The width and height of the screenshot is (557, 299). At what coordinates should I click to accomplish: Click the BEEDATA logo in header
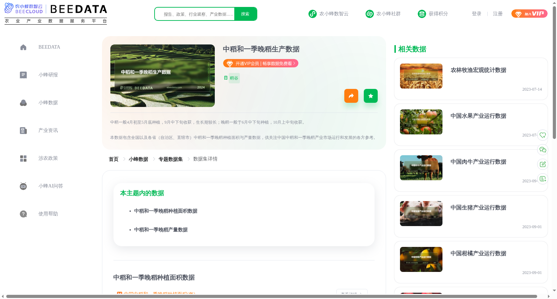tap(56, 14)
